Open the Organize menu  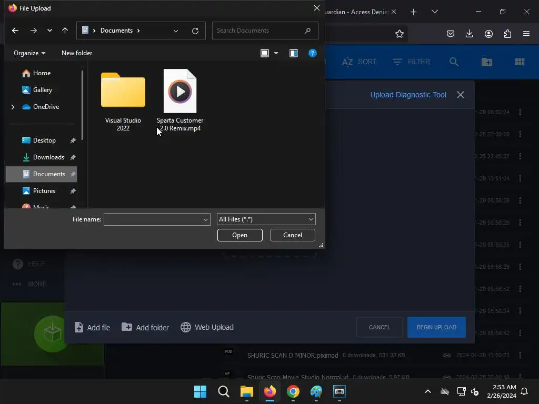click(29, 53)
